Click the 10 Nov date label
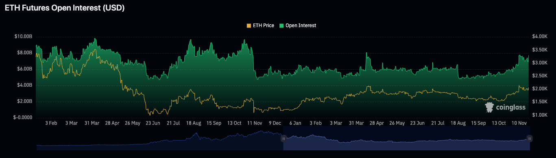This screenshot has width=556, height=158. [519, 123]
